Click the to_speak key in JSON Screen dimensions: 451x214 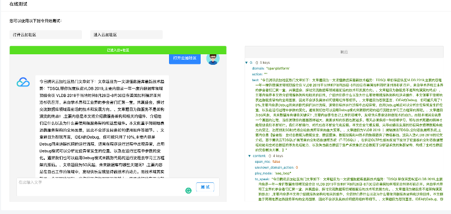[262, 178]
